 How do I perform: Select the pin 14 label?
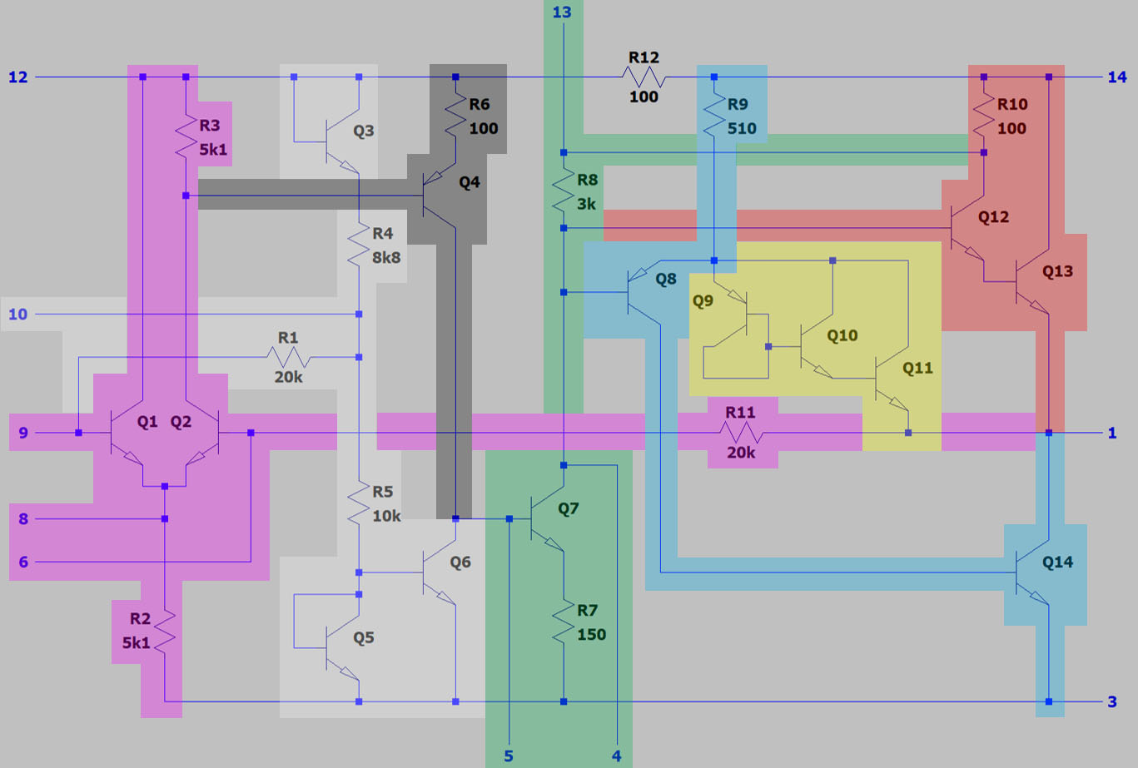point(1116,77)
